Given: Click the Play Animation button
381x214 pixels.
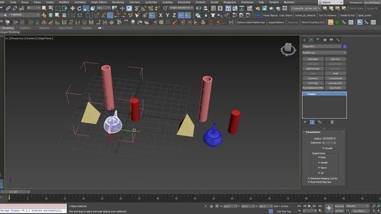Looking at the screenshot, I should click(x=310, y=206).
